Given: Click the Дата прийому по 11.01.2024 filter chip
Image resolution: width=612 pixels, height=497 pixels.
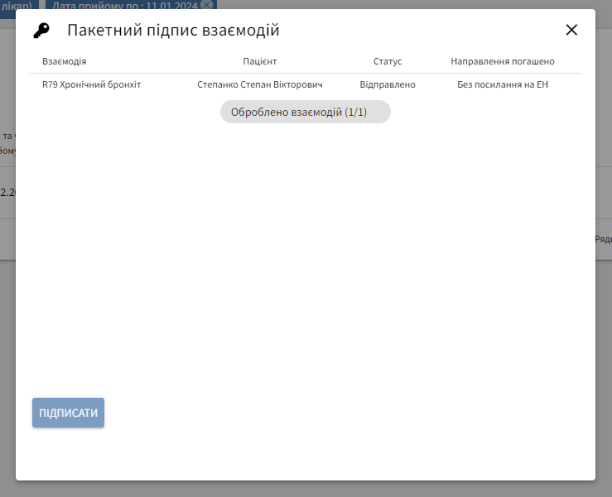Looking at the screenshot, I should click(124, 4).
